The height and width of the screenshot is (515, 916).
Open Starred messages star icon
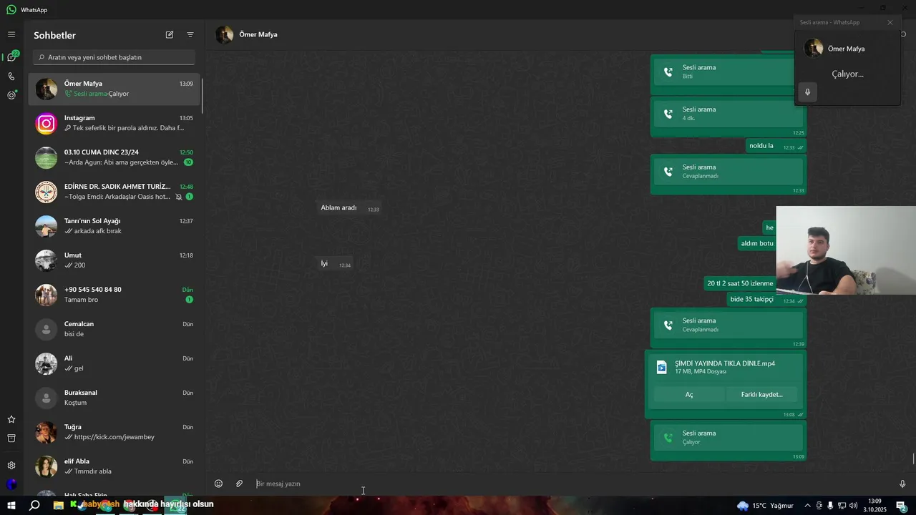point(11,419)
